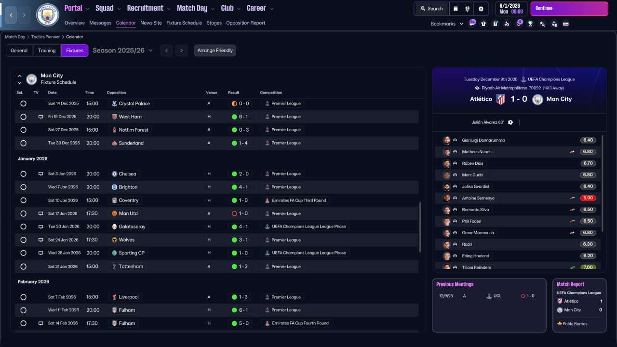Click the Tactics Planner breadcrumb link
Screen dimensions: 617x347
click(45, 37)
